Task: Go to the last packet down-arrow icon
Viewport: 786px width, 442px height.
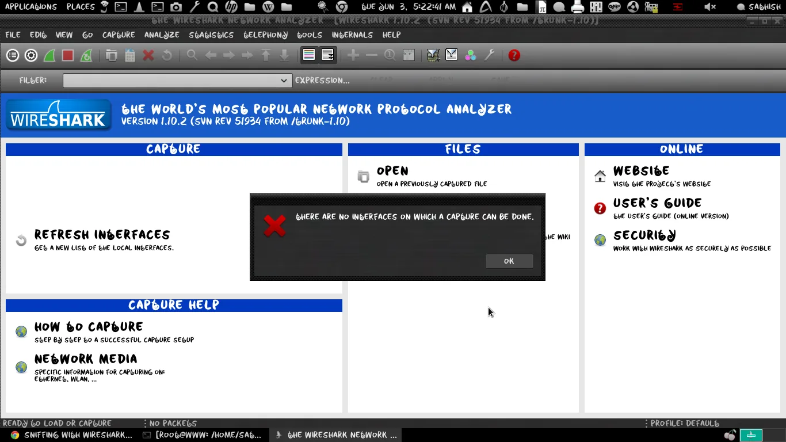Action: 284,55
